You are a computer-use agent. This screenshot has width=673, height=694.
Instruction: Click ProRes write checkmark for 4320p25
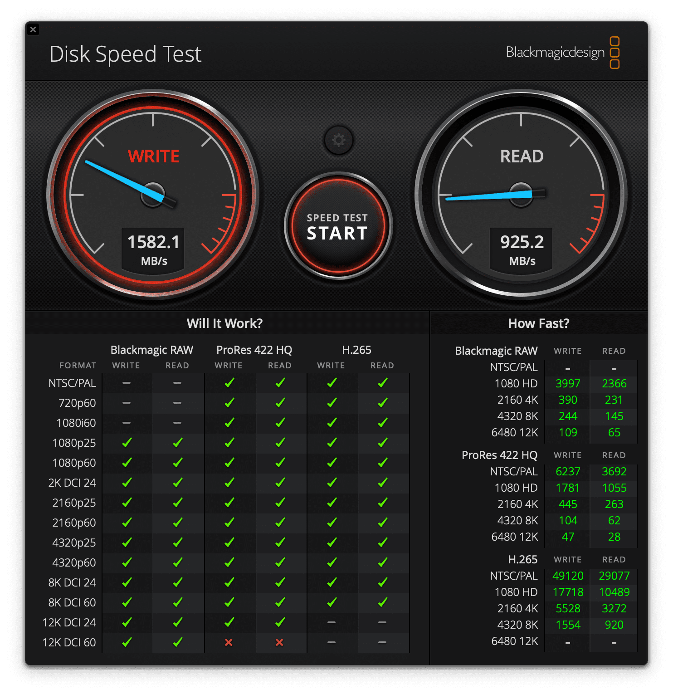click(229, 542)
